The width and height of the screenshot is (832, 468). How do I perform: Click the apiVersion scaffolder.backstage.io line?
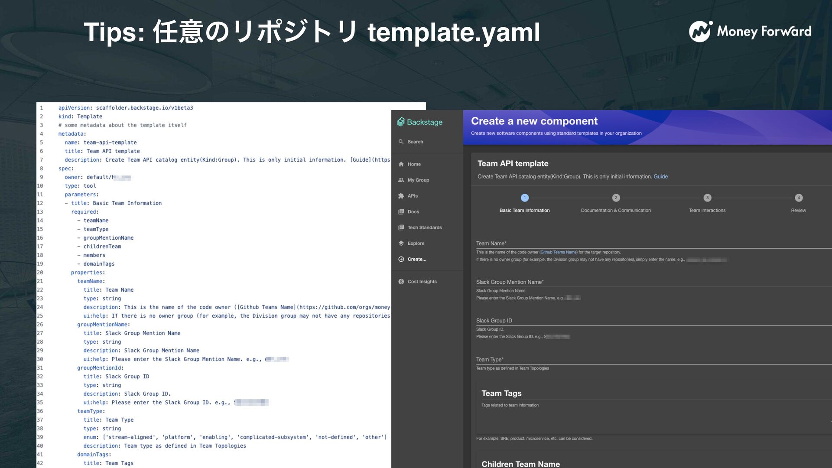coord(126,108)
